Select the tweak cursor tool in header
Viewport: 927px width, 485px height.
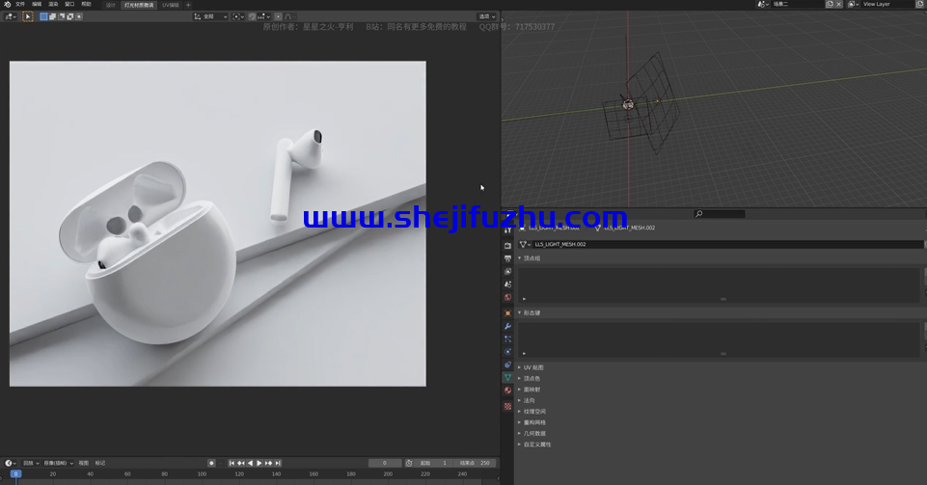tap(28, 16)
